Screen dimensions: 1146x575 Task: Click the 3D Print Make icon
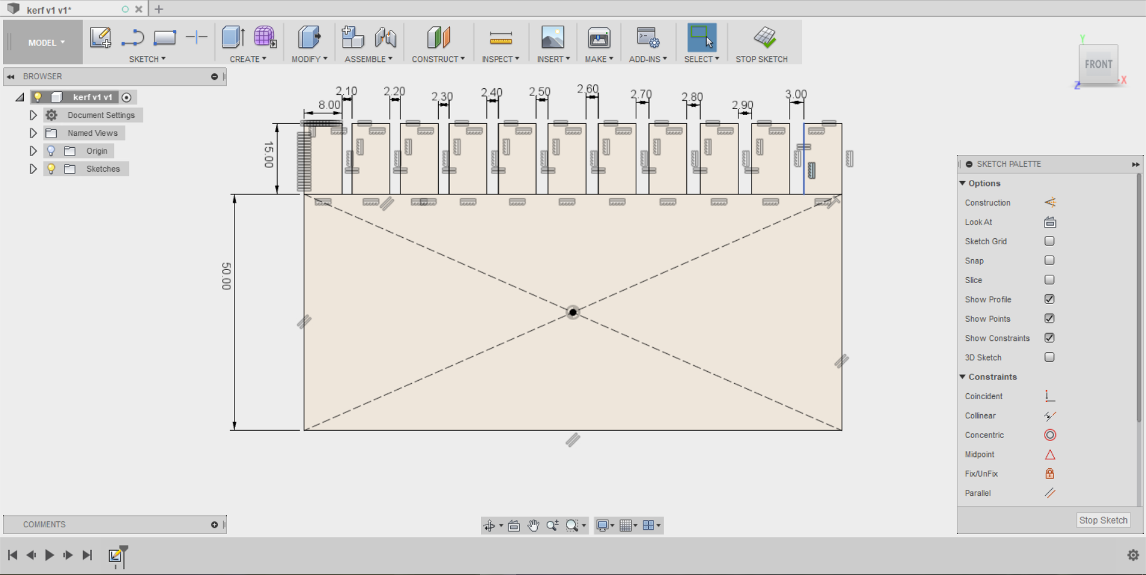(x=599, y=38)
